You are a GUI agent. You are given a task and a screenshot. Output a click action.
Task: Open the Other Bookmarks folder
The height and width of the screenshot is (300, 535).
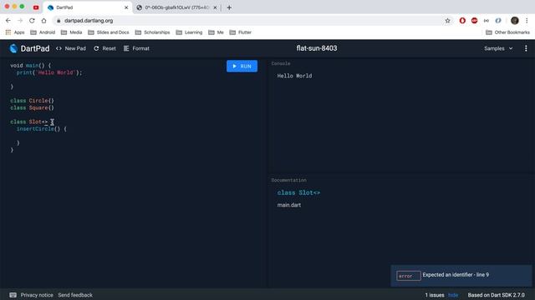[507, 32]
